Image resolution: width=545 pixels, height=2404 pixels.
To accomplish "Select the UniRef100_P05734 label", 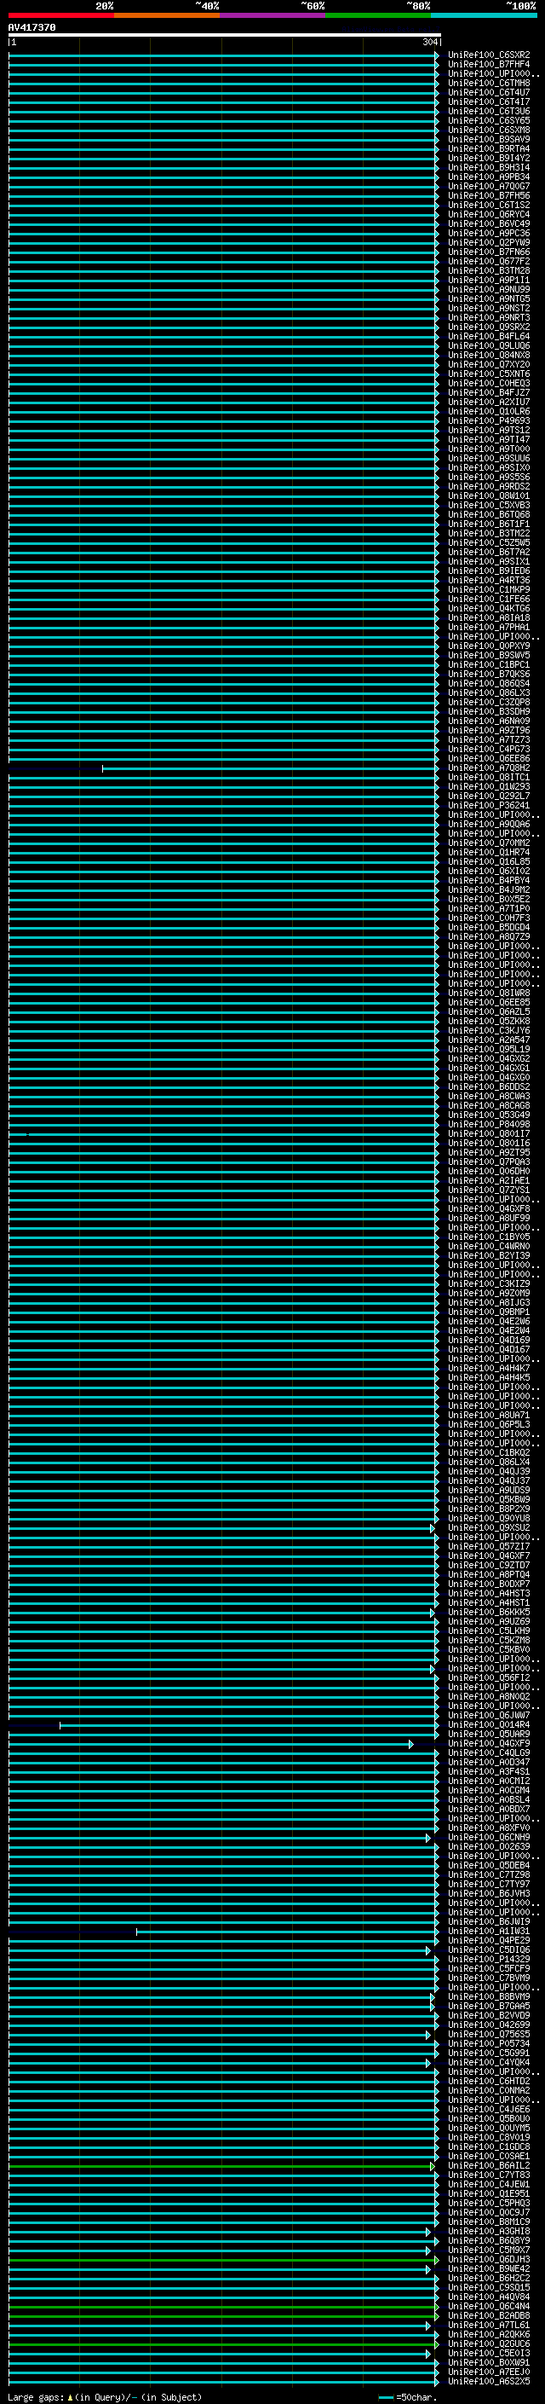I will [x=489, y=2044].
